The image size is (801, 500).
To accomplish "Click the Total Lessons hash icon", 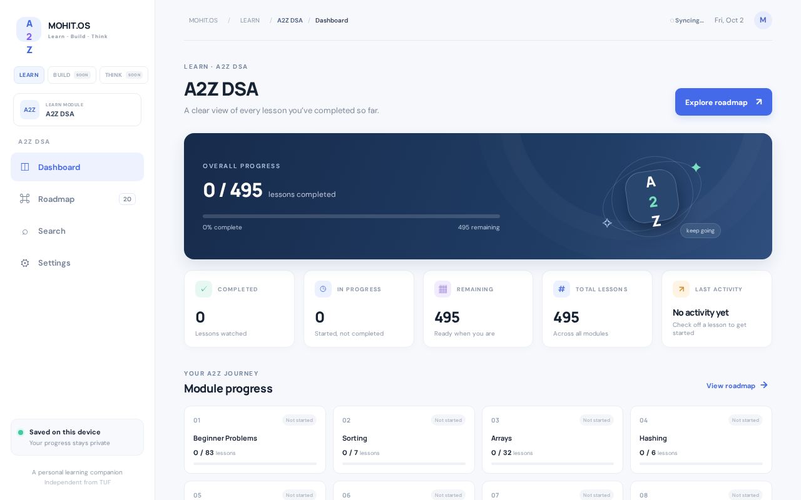I will pyautogui.click(x=561, y=289).
